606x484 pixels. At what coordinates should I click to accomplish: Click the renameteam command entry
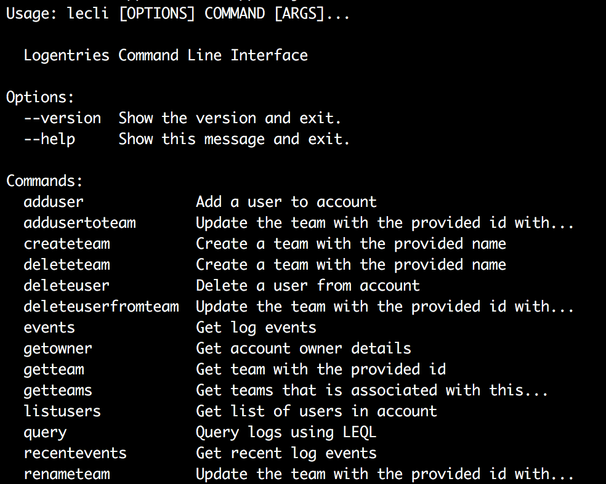(x=67, y=474)
